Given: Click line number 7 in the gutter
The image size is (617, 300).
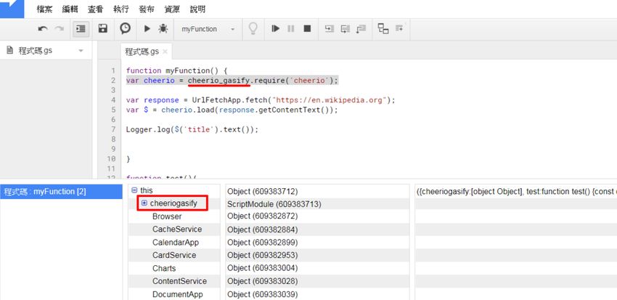Looking at the screenshot, I should [x=113, y=129].
